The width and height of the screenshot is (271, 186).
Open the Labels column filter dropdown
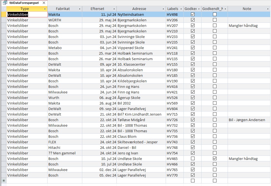pos(181,9)
